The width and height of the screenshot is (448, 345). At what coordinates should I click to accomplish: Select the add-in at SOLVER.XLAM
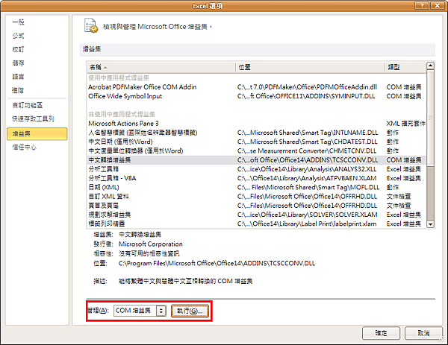[256, 215]
